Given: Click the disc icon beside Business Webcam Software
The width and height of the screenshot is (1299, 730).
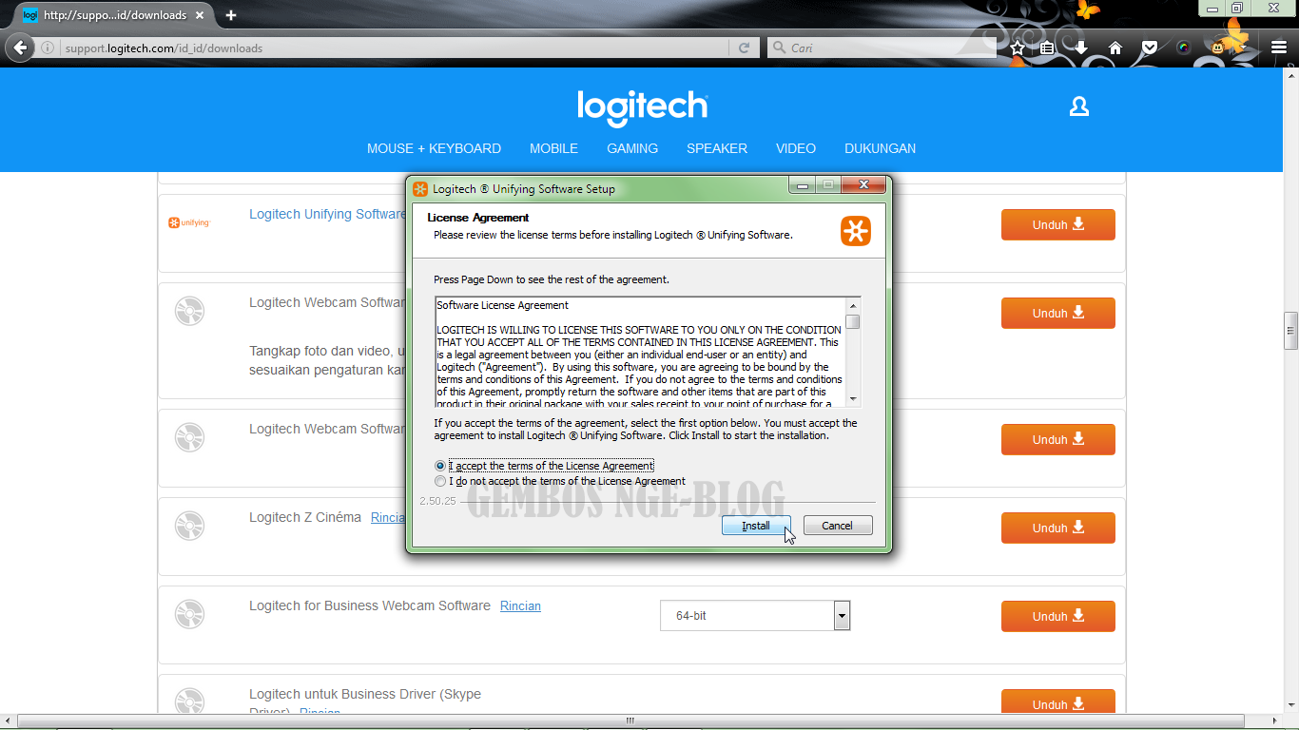Looking at the screenshot, I should [190, 614].
